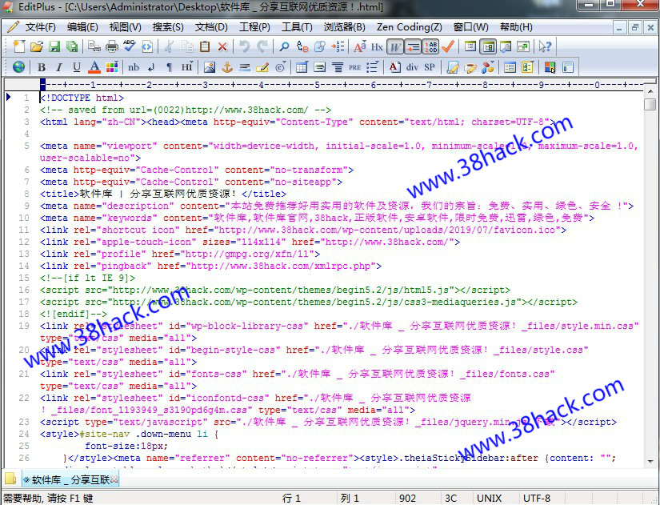
Task: Click the UTF-8 encoding in status bar
Action: [537, 499]
